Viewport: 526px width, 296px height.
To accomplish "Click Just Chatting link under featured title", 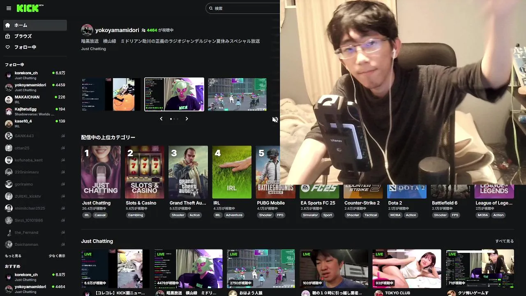I will click(93, 49).
